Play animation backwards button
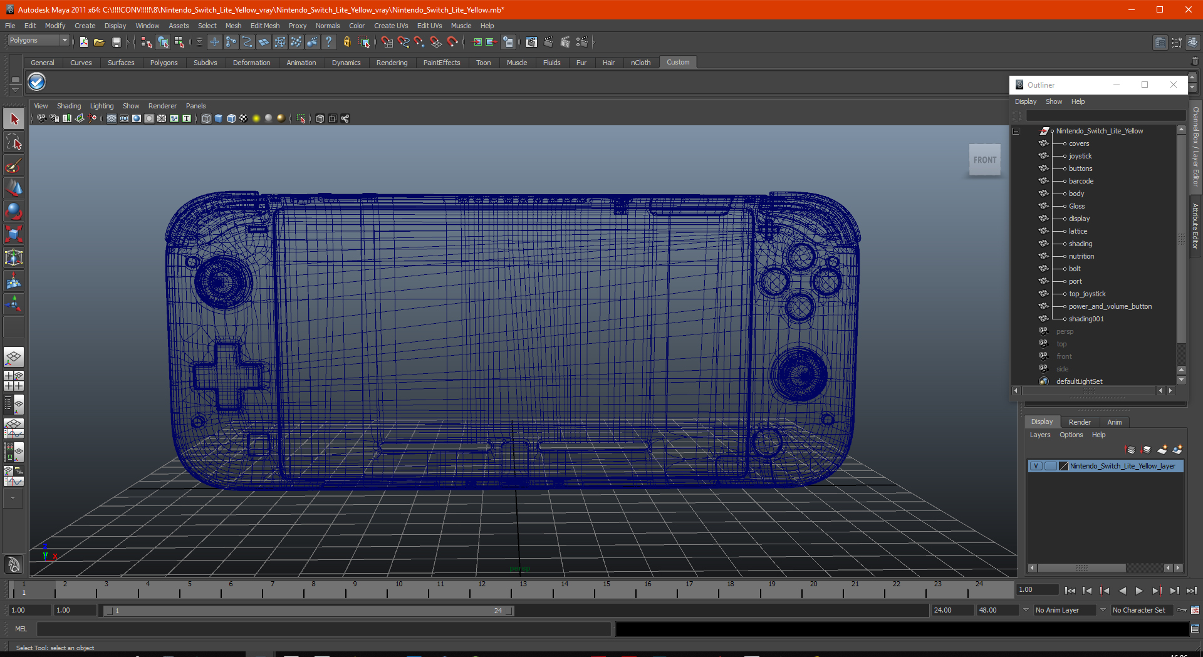 click(1122, 591)
